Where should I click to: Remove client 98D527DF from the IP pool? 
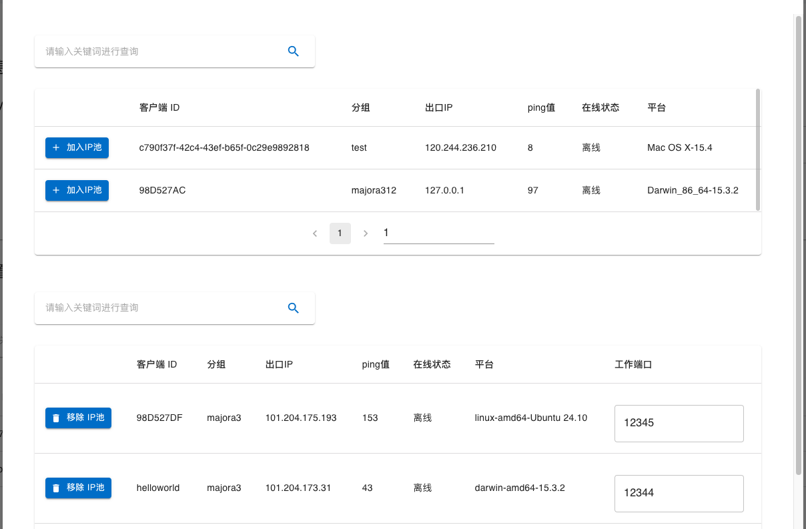pos(78,418)
